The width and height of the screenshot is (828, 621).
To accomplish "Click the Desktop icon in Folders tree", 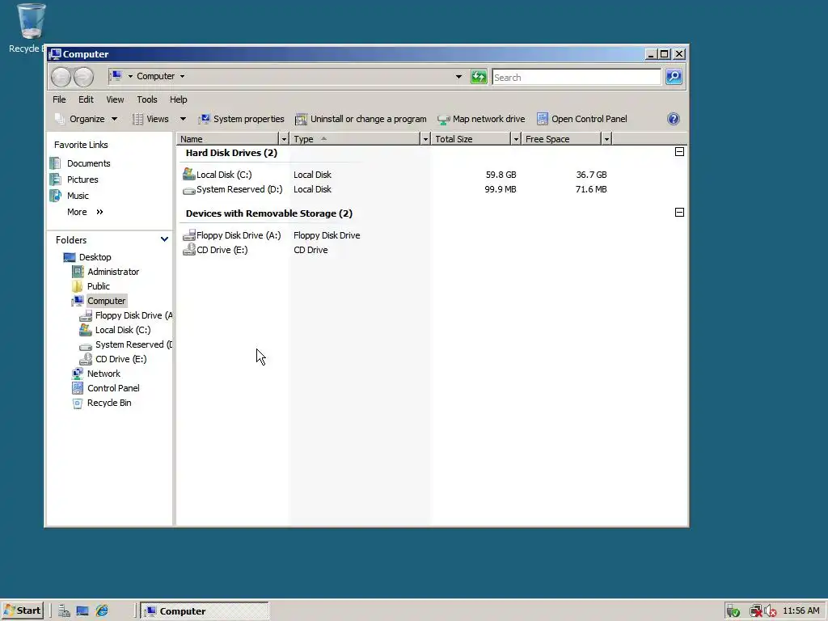I will (x=70, y=257).
